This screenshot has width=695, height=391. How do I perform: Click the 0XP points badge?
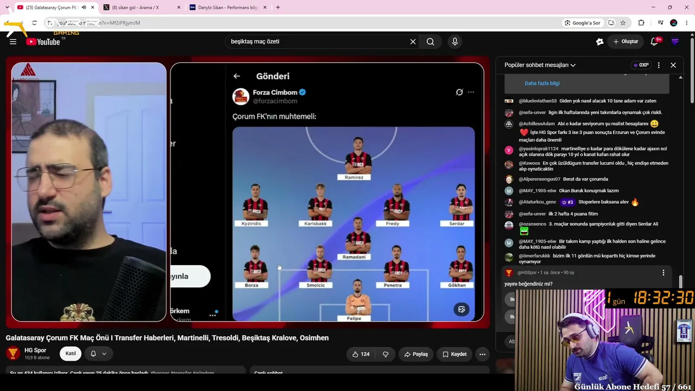coord(641,65)
